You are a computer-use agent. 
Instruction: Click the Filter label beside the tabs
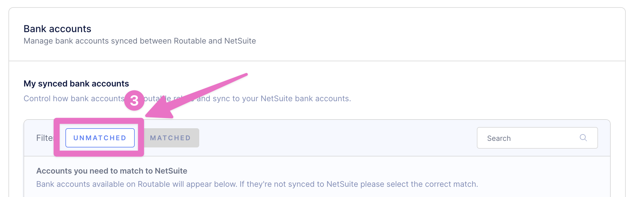pos(45,138)
